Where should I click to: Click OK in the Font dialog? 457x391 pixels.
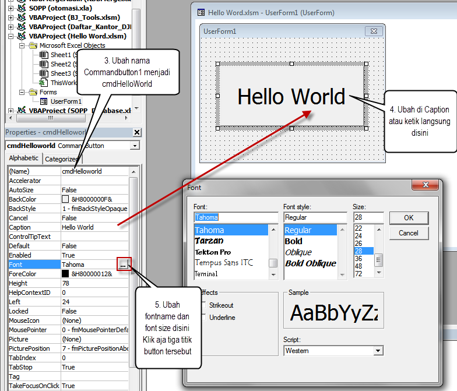pyautogui.click(x=409, y=218)
